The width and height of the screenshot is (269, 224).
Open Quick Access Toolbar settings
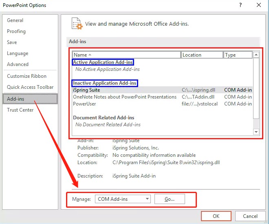coord(30,87)
